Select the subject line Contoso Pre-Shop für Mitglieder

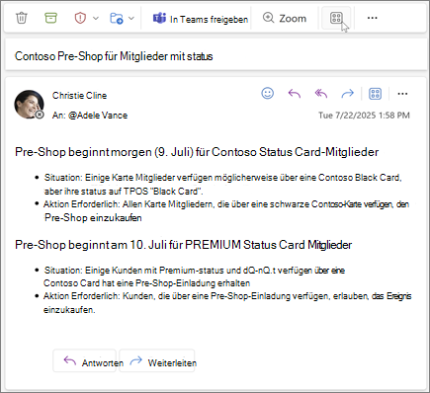(x=114, y=56)
